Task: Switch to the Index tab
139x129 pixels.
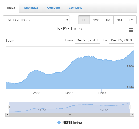Action: (11, 8)
